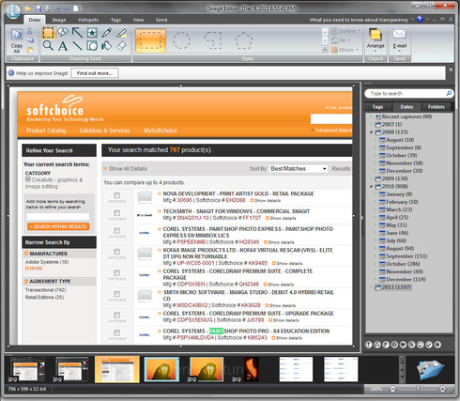Select the Selection tool in Drawing Tools

[48, 32]
